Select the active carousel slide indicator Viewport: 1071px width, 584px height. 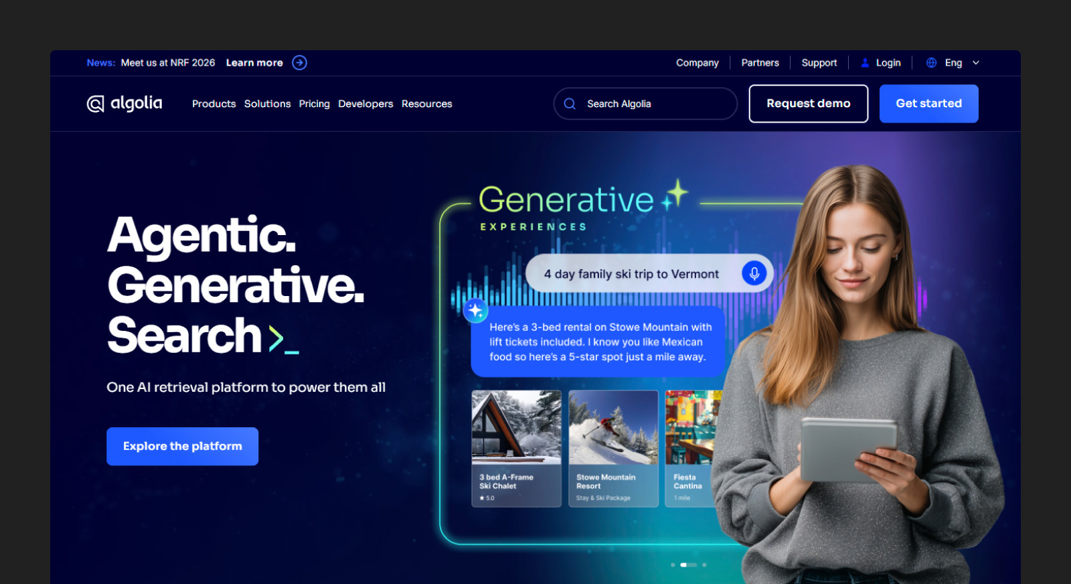(688, 565)
